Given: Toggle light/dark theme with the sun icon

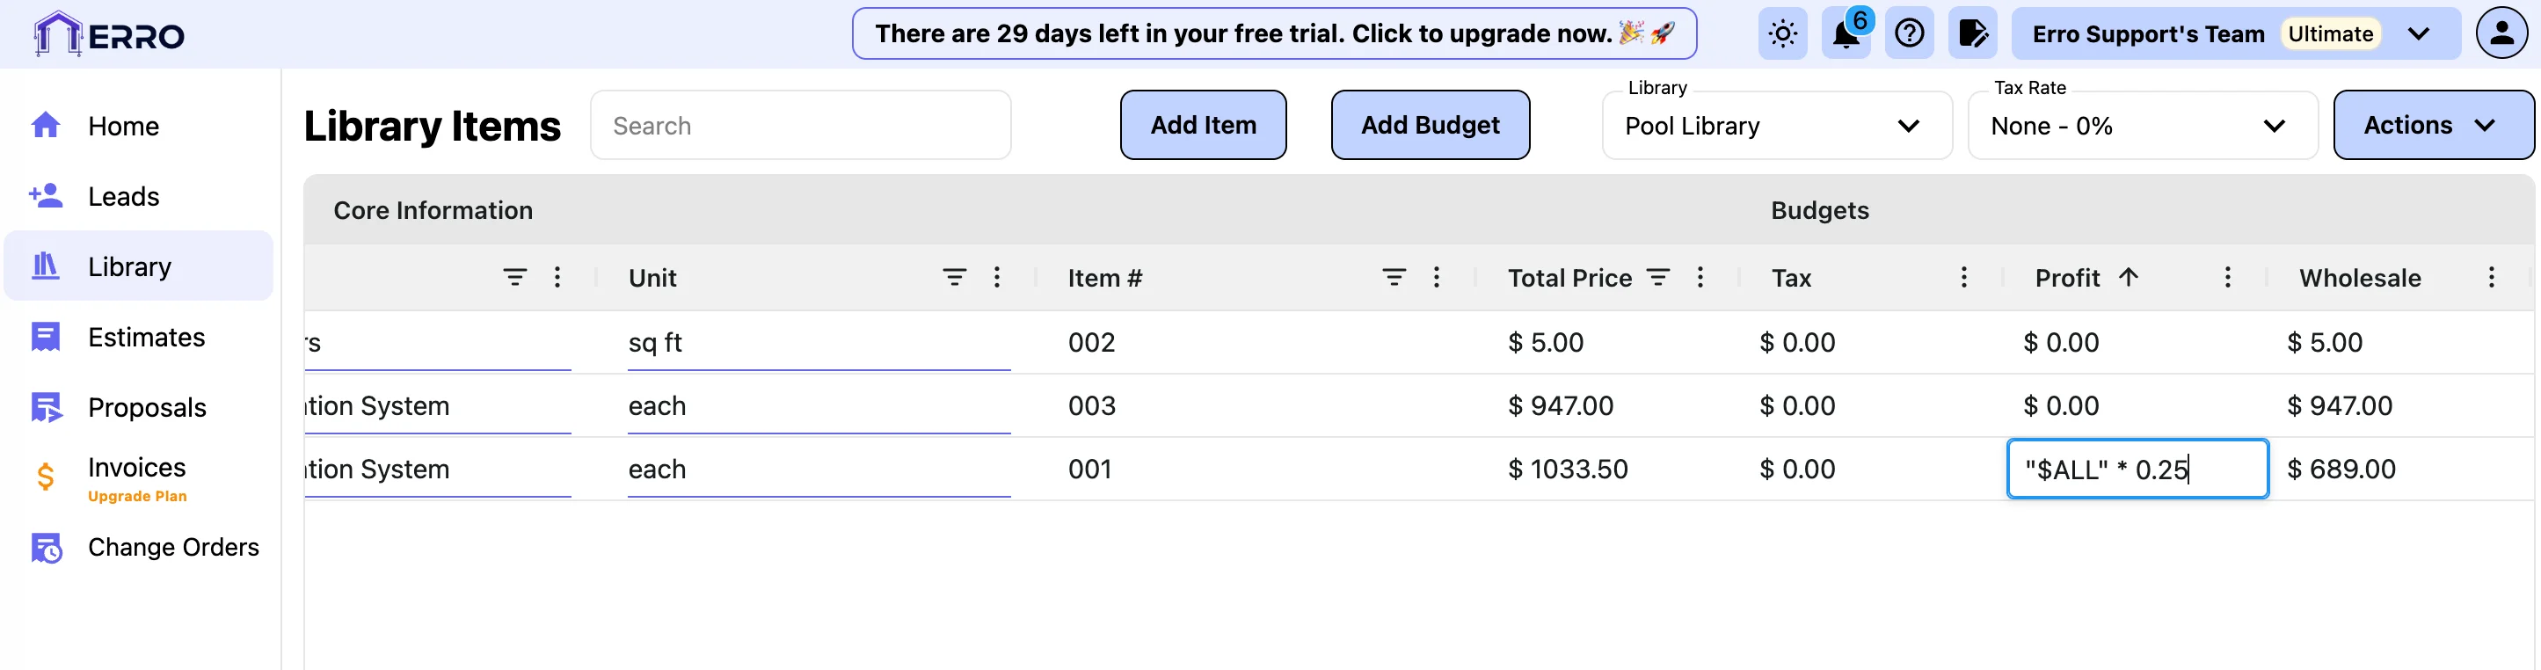Looking at the screenshot, I should (1781, 33).
